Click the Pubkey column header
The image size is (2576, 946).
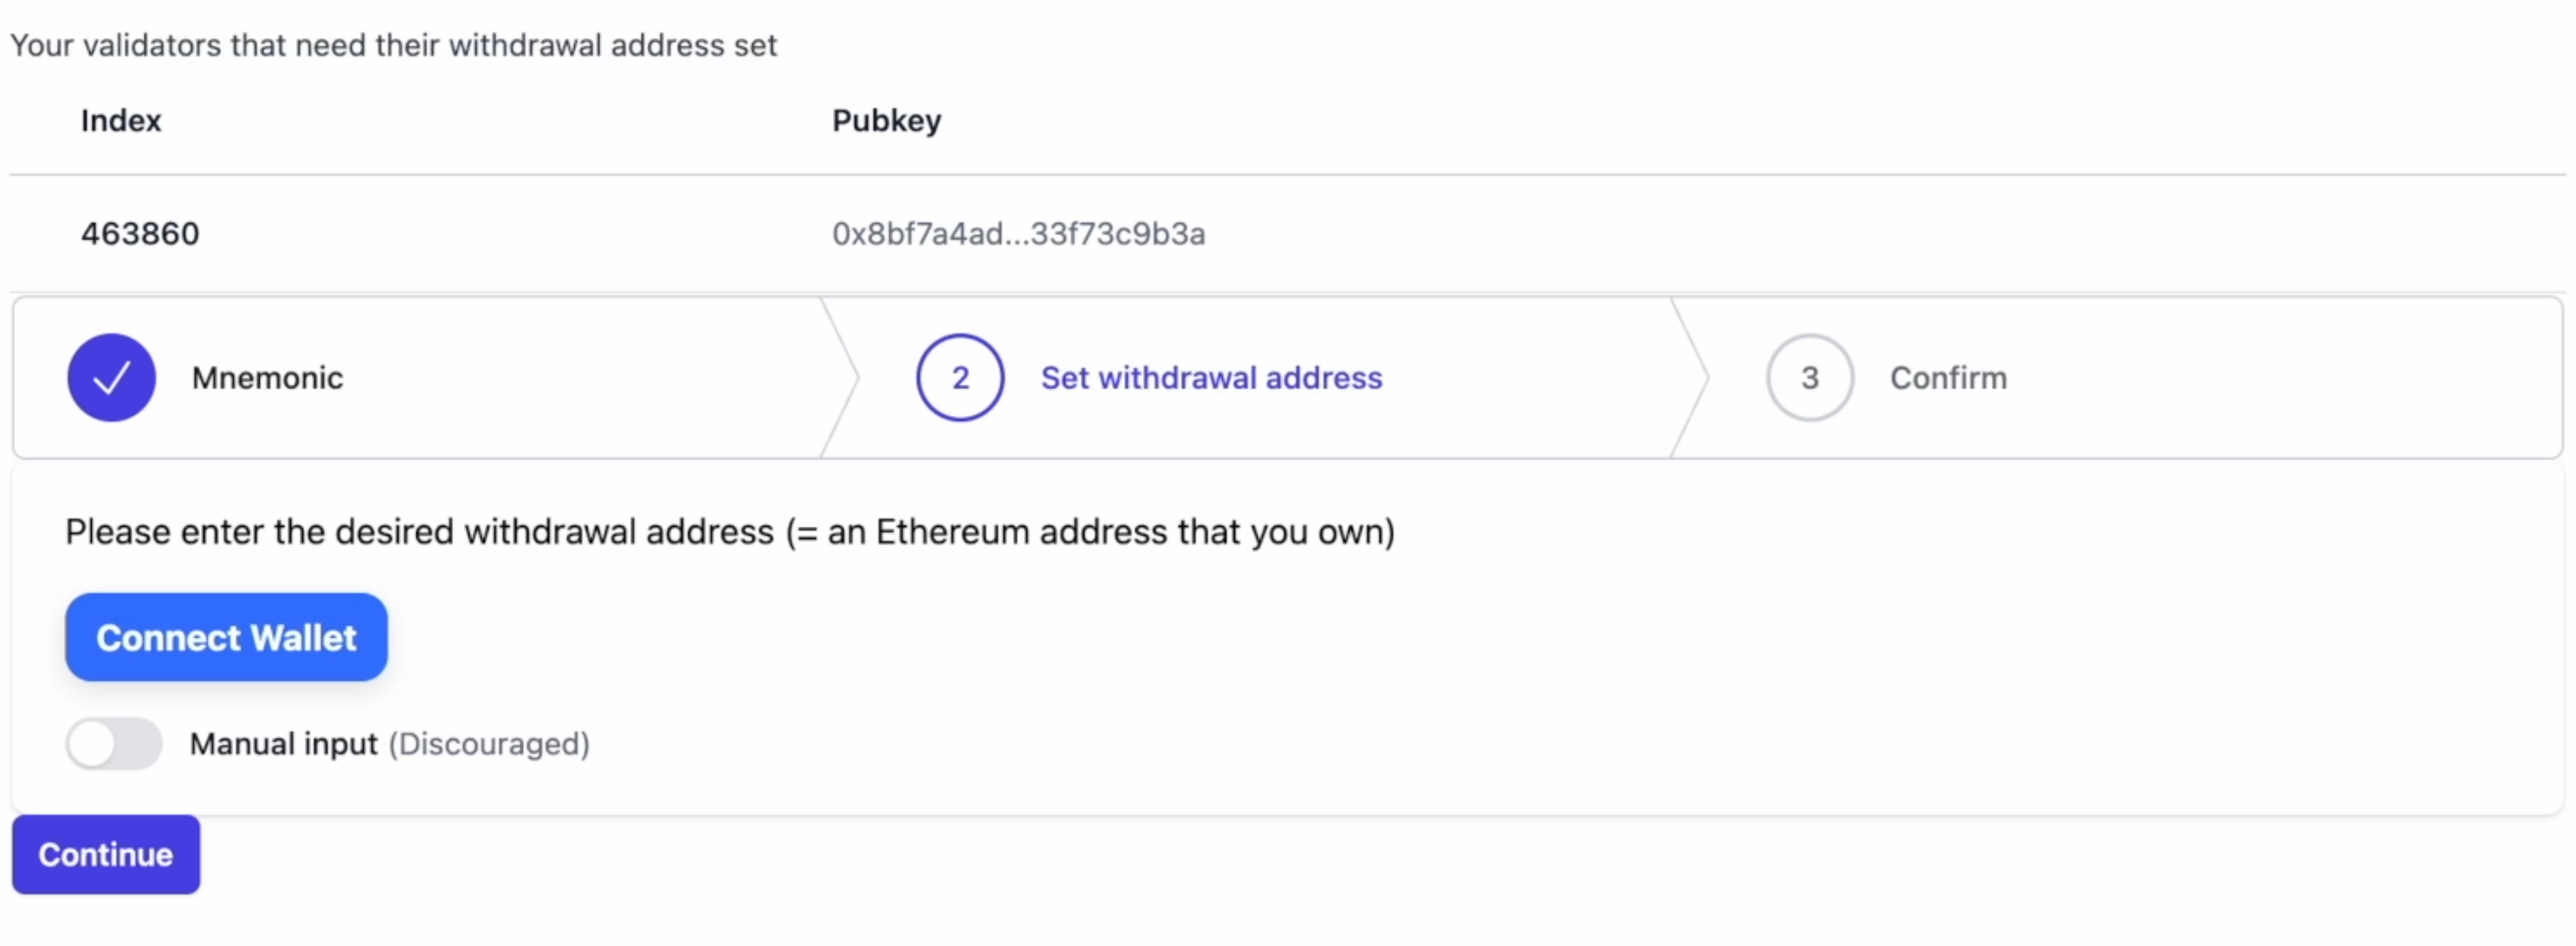click(886, 121)
